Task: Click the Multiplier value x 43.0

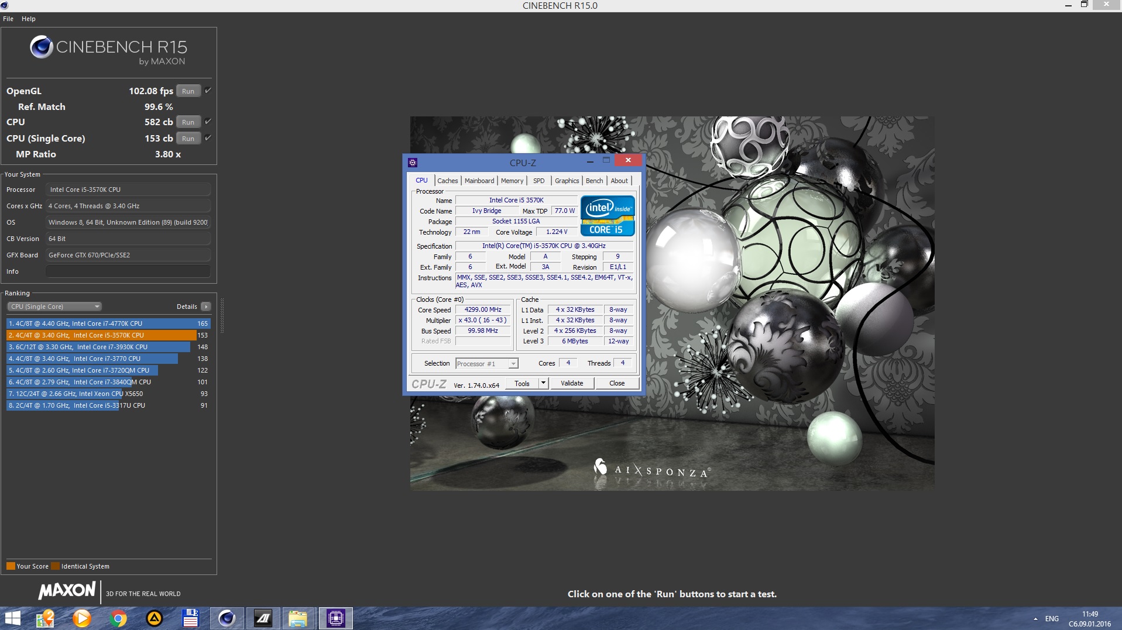Action: [483, 321]
